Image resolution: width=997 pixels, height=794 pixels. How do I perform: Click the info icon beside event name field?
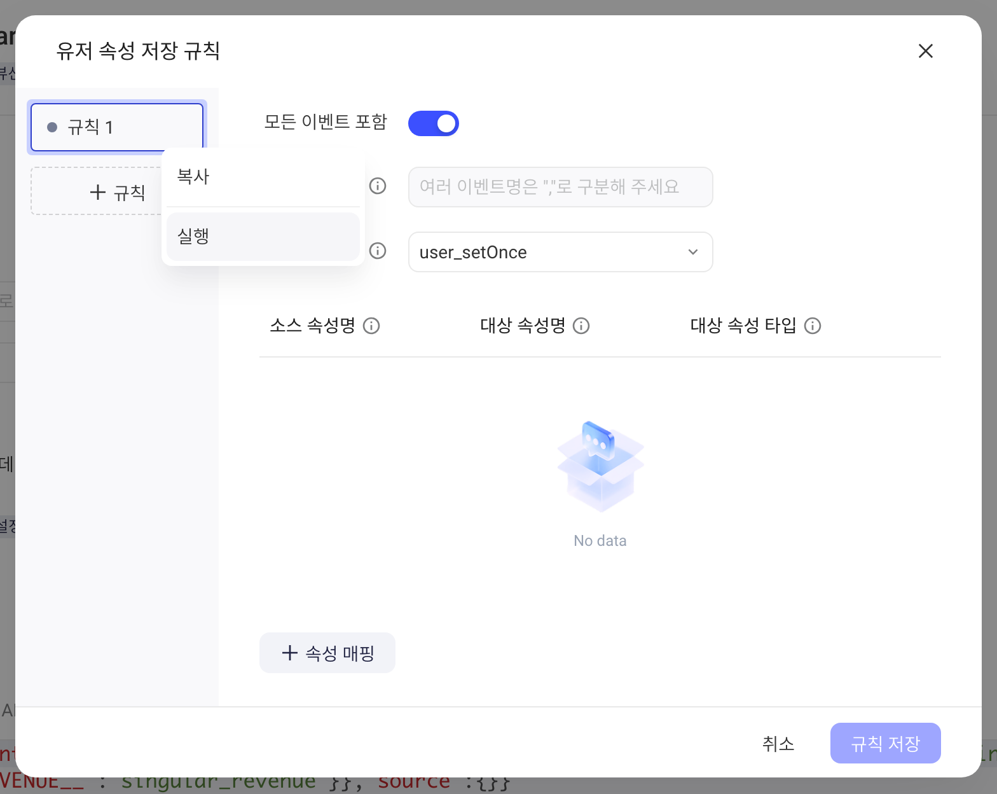[x=378, y=186]
